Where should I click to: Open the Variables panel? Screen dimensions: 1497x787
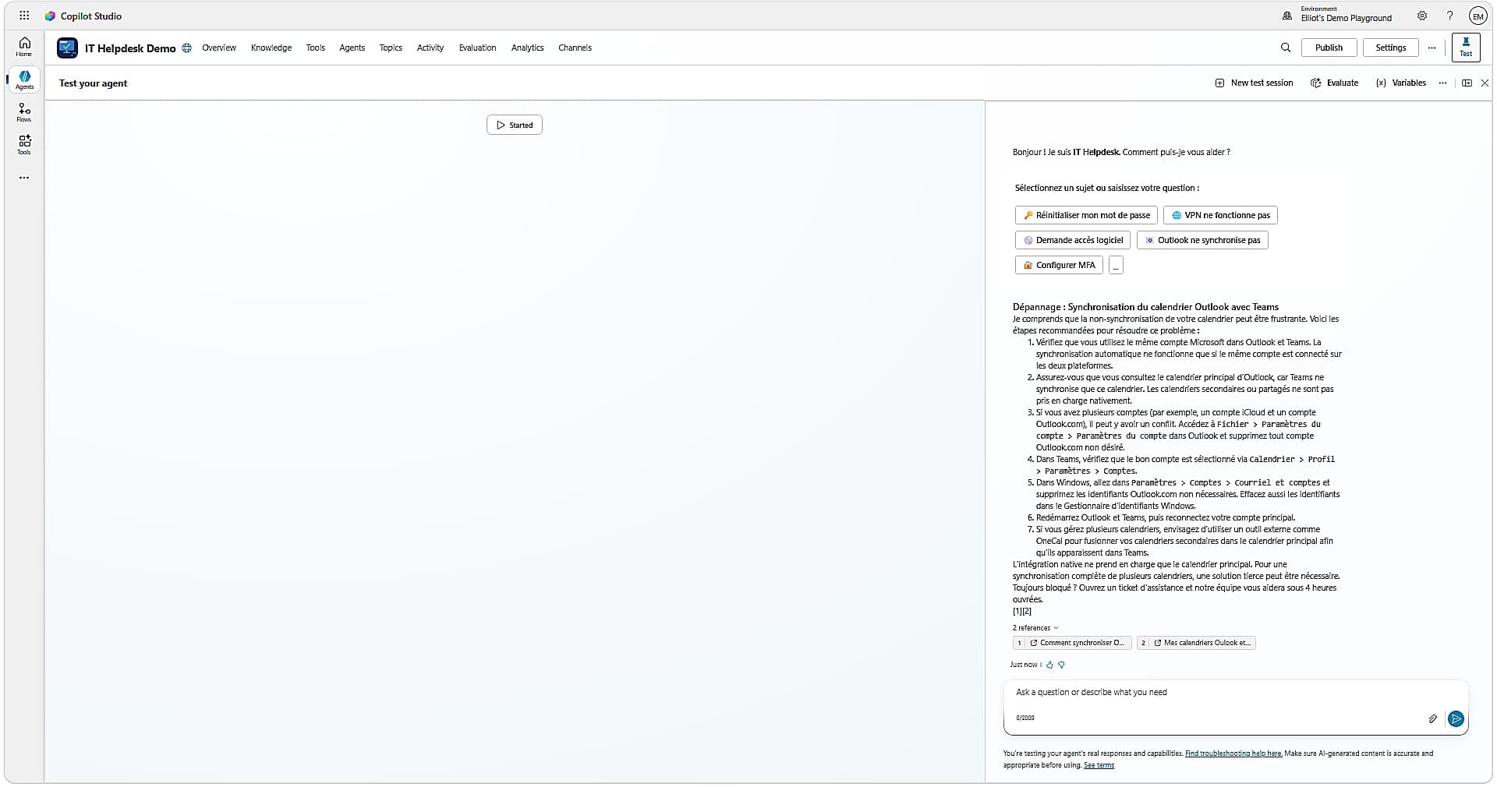click(1401, 83)
